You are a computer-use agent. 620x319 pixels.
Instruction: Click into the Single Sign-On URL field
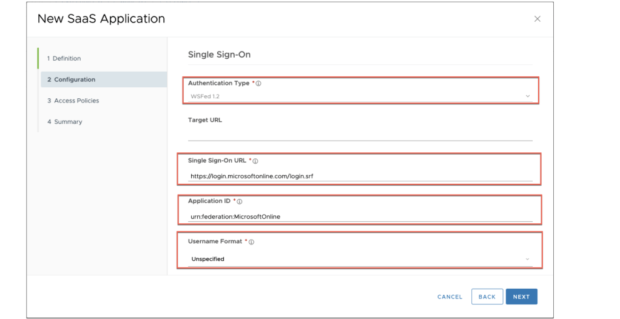click(x=360, y=176)
